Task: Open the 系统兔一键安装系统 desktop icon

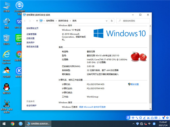Action: pyautogui.click(x=6, y=106)
